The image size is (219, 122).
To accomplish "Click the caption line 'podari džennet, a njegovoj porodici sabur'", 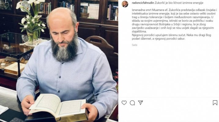I will click(158, 38).
